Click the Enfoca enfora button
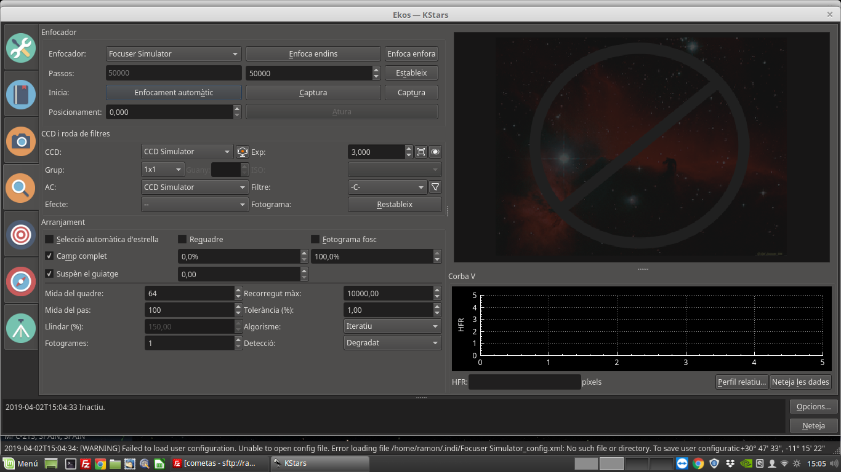 click(411, 54)
